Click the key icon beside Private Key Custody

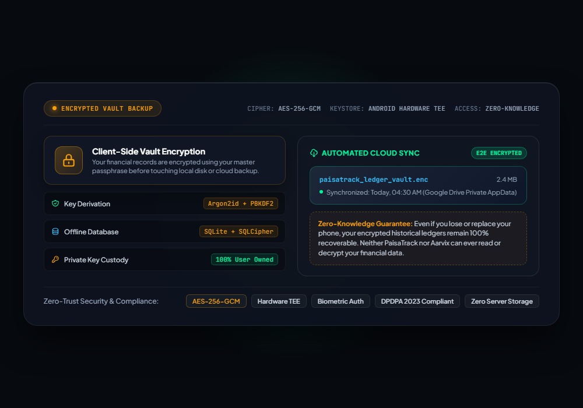click(55, 259)
